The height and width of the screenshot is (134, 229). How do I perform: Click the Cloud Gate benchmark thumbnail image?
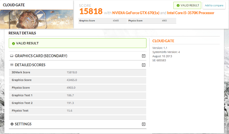click(x=37, y=19)
